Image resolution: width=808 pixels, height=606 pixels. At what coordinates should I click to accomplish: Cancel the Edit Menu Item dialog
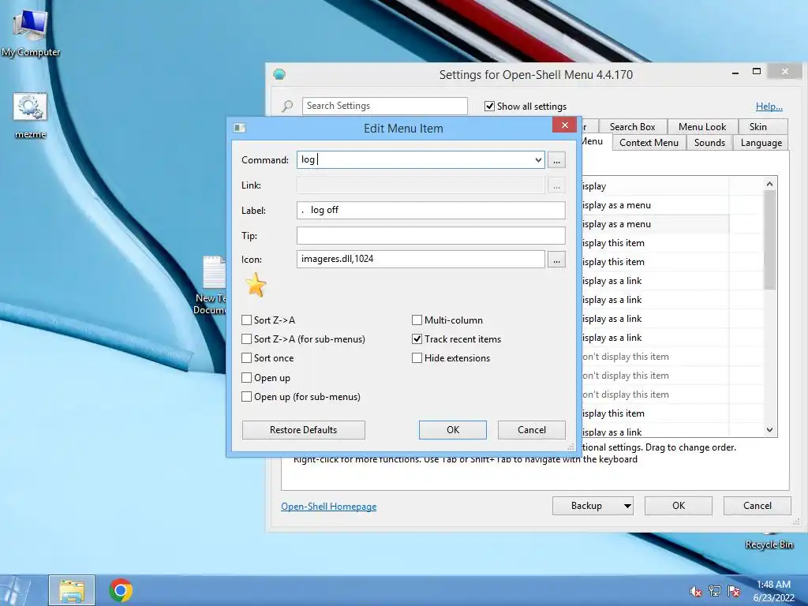point(531,430)
